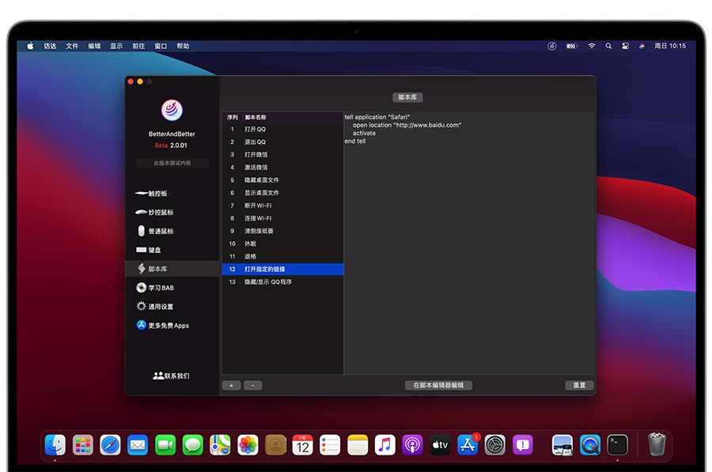Open Photos from the Dock

click(248, 445)
